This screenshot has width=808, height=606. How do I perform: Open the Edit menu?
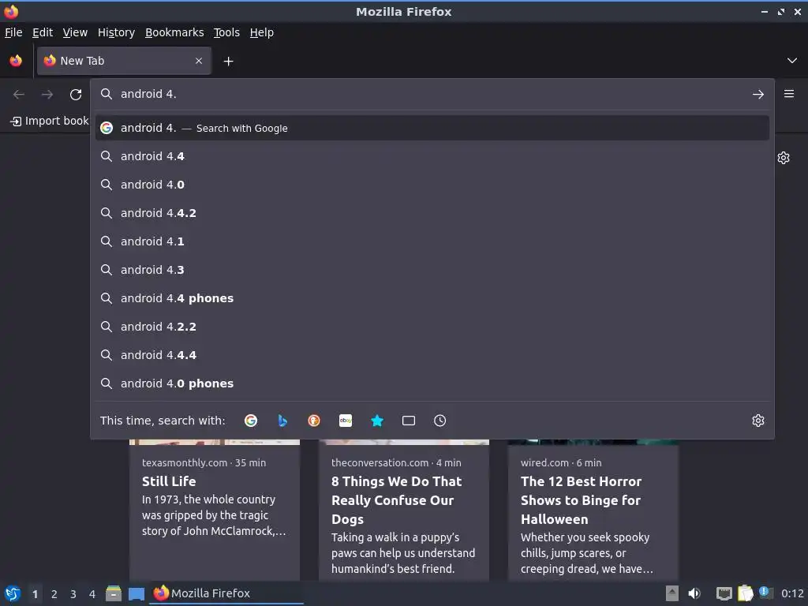43,32
